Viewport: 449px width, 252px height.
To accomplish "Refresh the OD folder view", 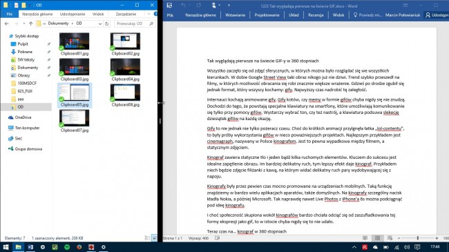I will (107, 23).
